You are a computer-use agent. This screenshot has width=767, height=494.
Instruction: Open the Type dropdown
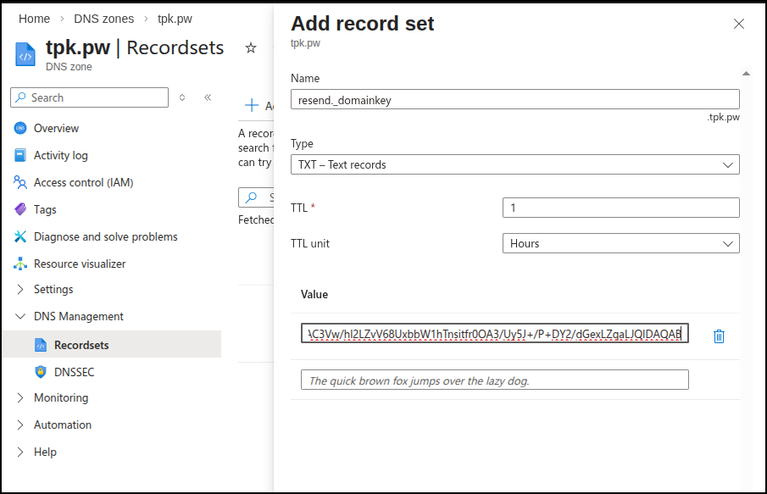click(x=514, y=164)
